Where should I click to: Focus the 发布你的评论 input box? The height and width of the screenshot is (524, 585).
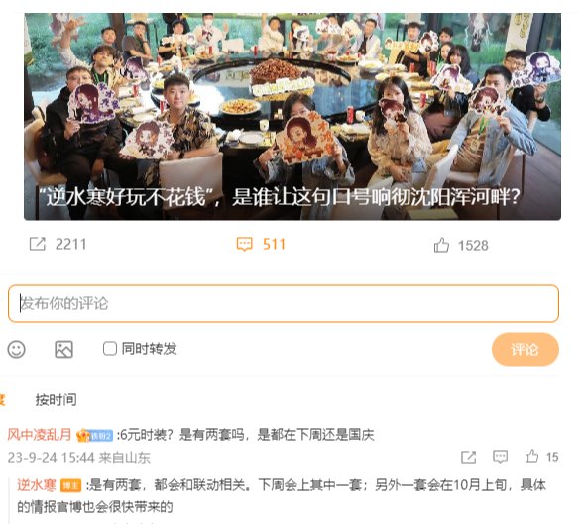284,303
